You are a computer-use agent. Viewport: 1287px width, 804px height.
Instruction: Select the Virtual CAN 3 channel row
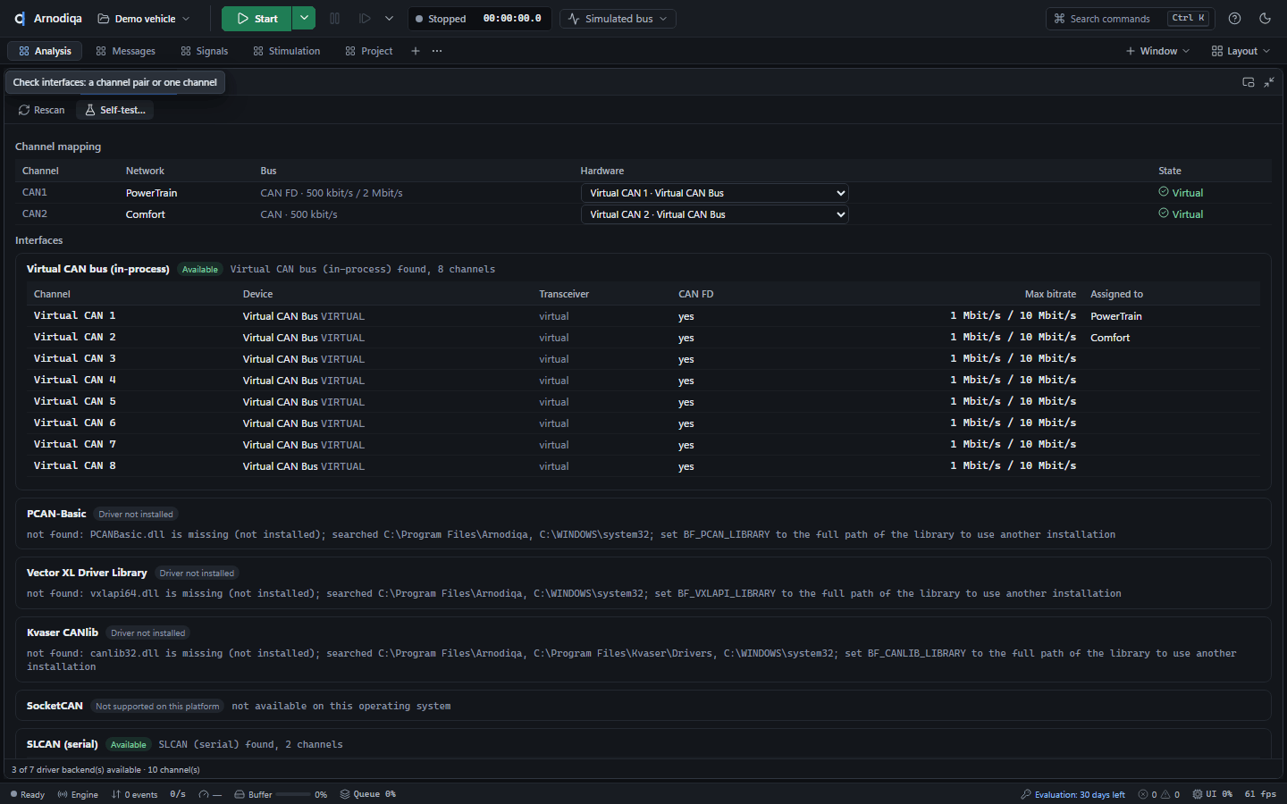click(x=643, y=359)
